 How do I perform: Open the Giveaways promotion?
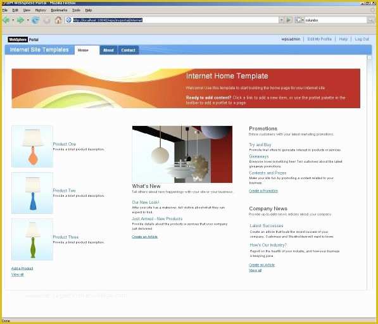(259, 156)
